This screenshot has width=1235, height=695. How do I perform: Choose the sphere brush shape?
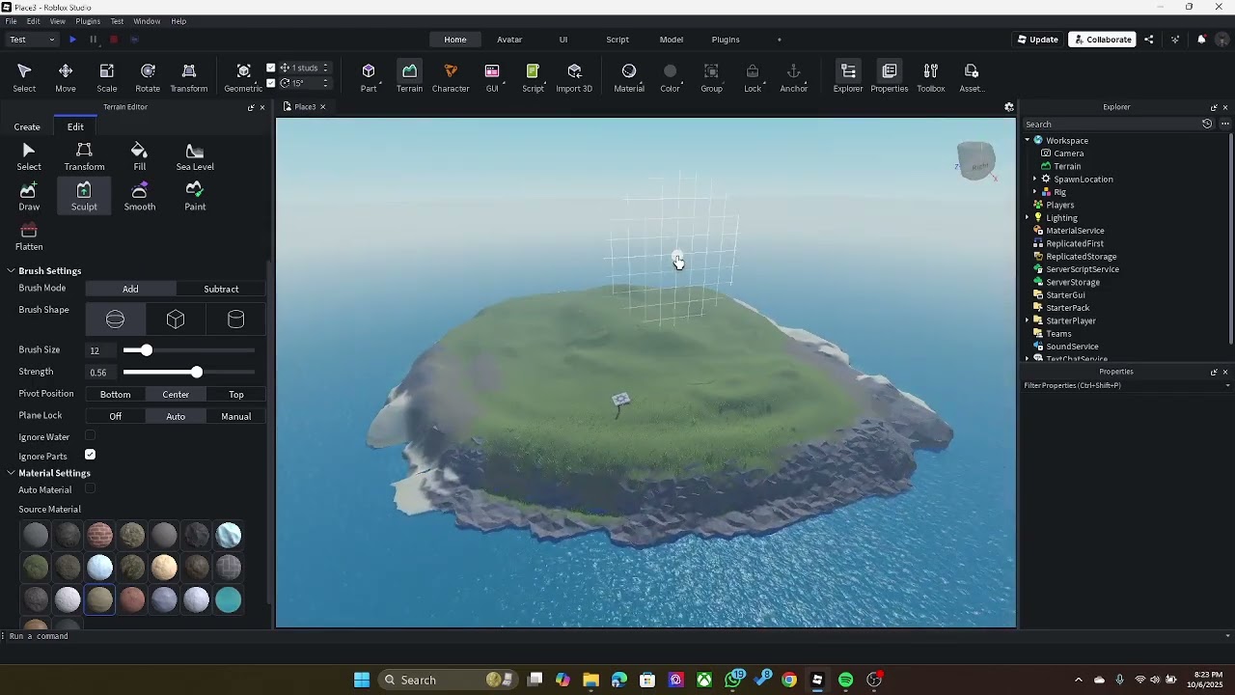click(116, 320)
